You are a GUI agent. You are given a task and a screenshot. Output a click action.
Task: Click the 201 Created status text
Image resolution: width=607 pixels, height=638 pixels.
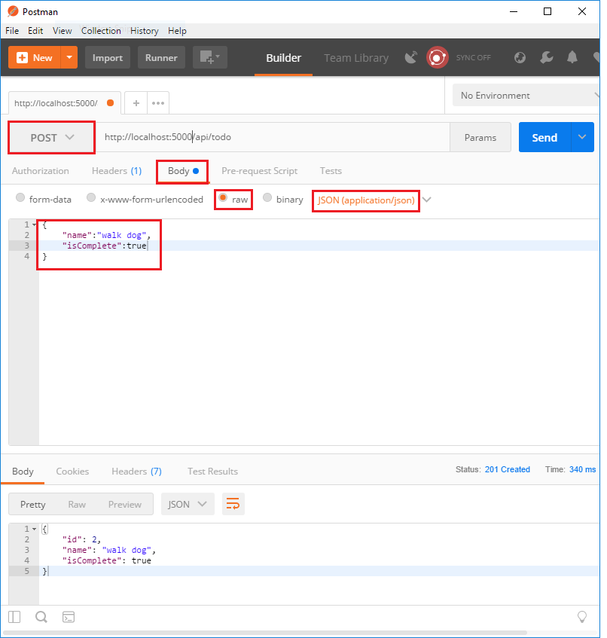(508, 469)
